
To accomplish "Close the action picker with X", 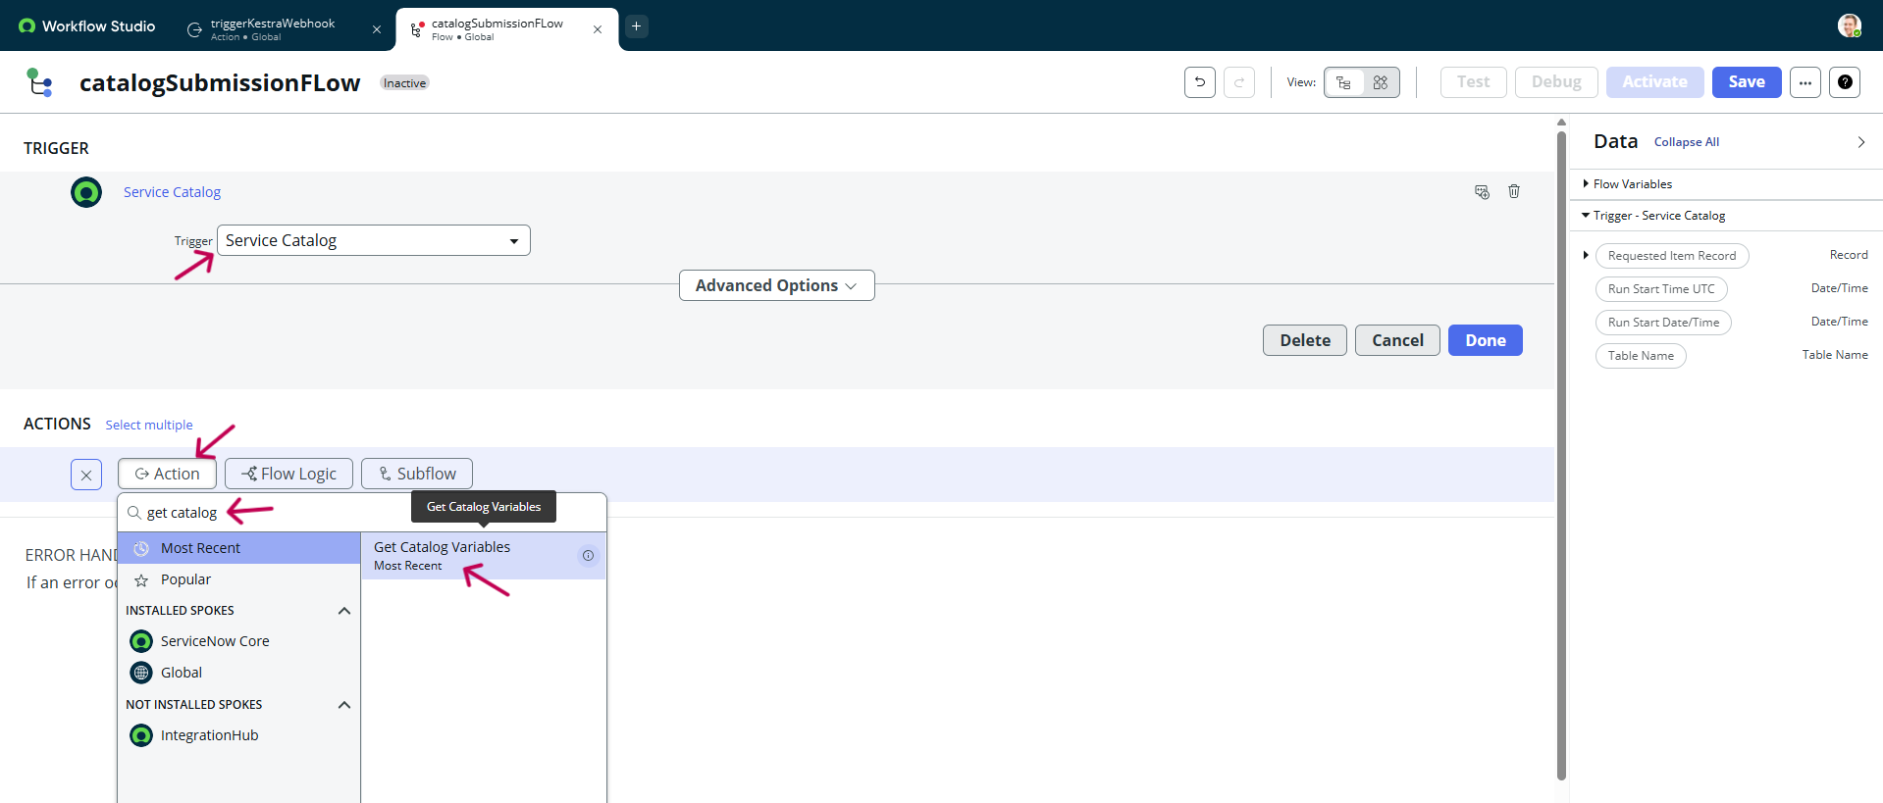I will click(86, 475).
